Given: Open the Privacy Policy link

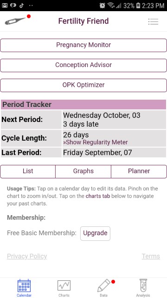Looking at the screenshot, I should pyautogui.click(x=27, y=256).
